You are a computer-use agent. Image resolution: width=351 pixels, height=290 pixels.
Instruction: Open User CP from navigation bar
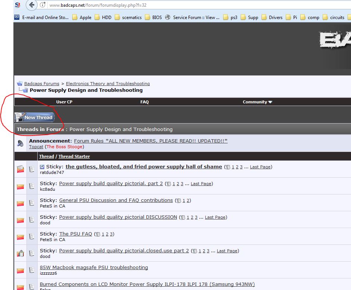(x=64, y=102)
